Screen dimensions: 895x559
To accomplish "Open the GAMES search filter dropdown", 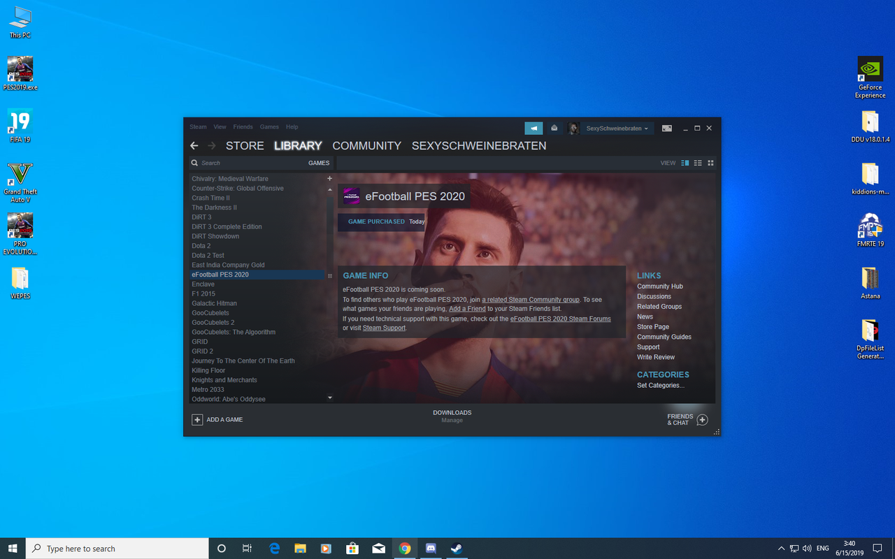I will (x=319, y=162).
